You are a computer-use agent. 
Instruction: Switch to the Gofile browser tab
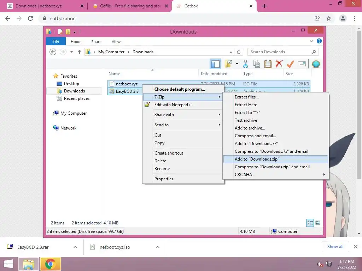(x=130, y=6)
